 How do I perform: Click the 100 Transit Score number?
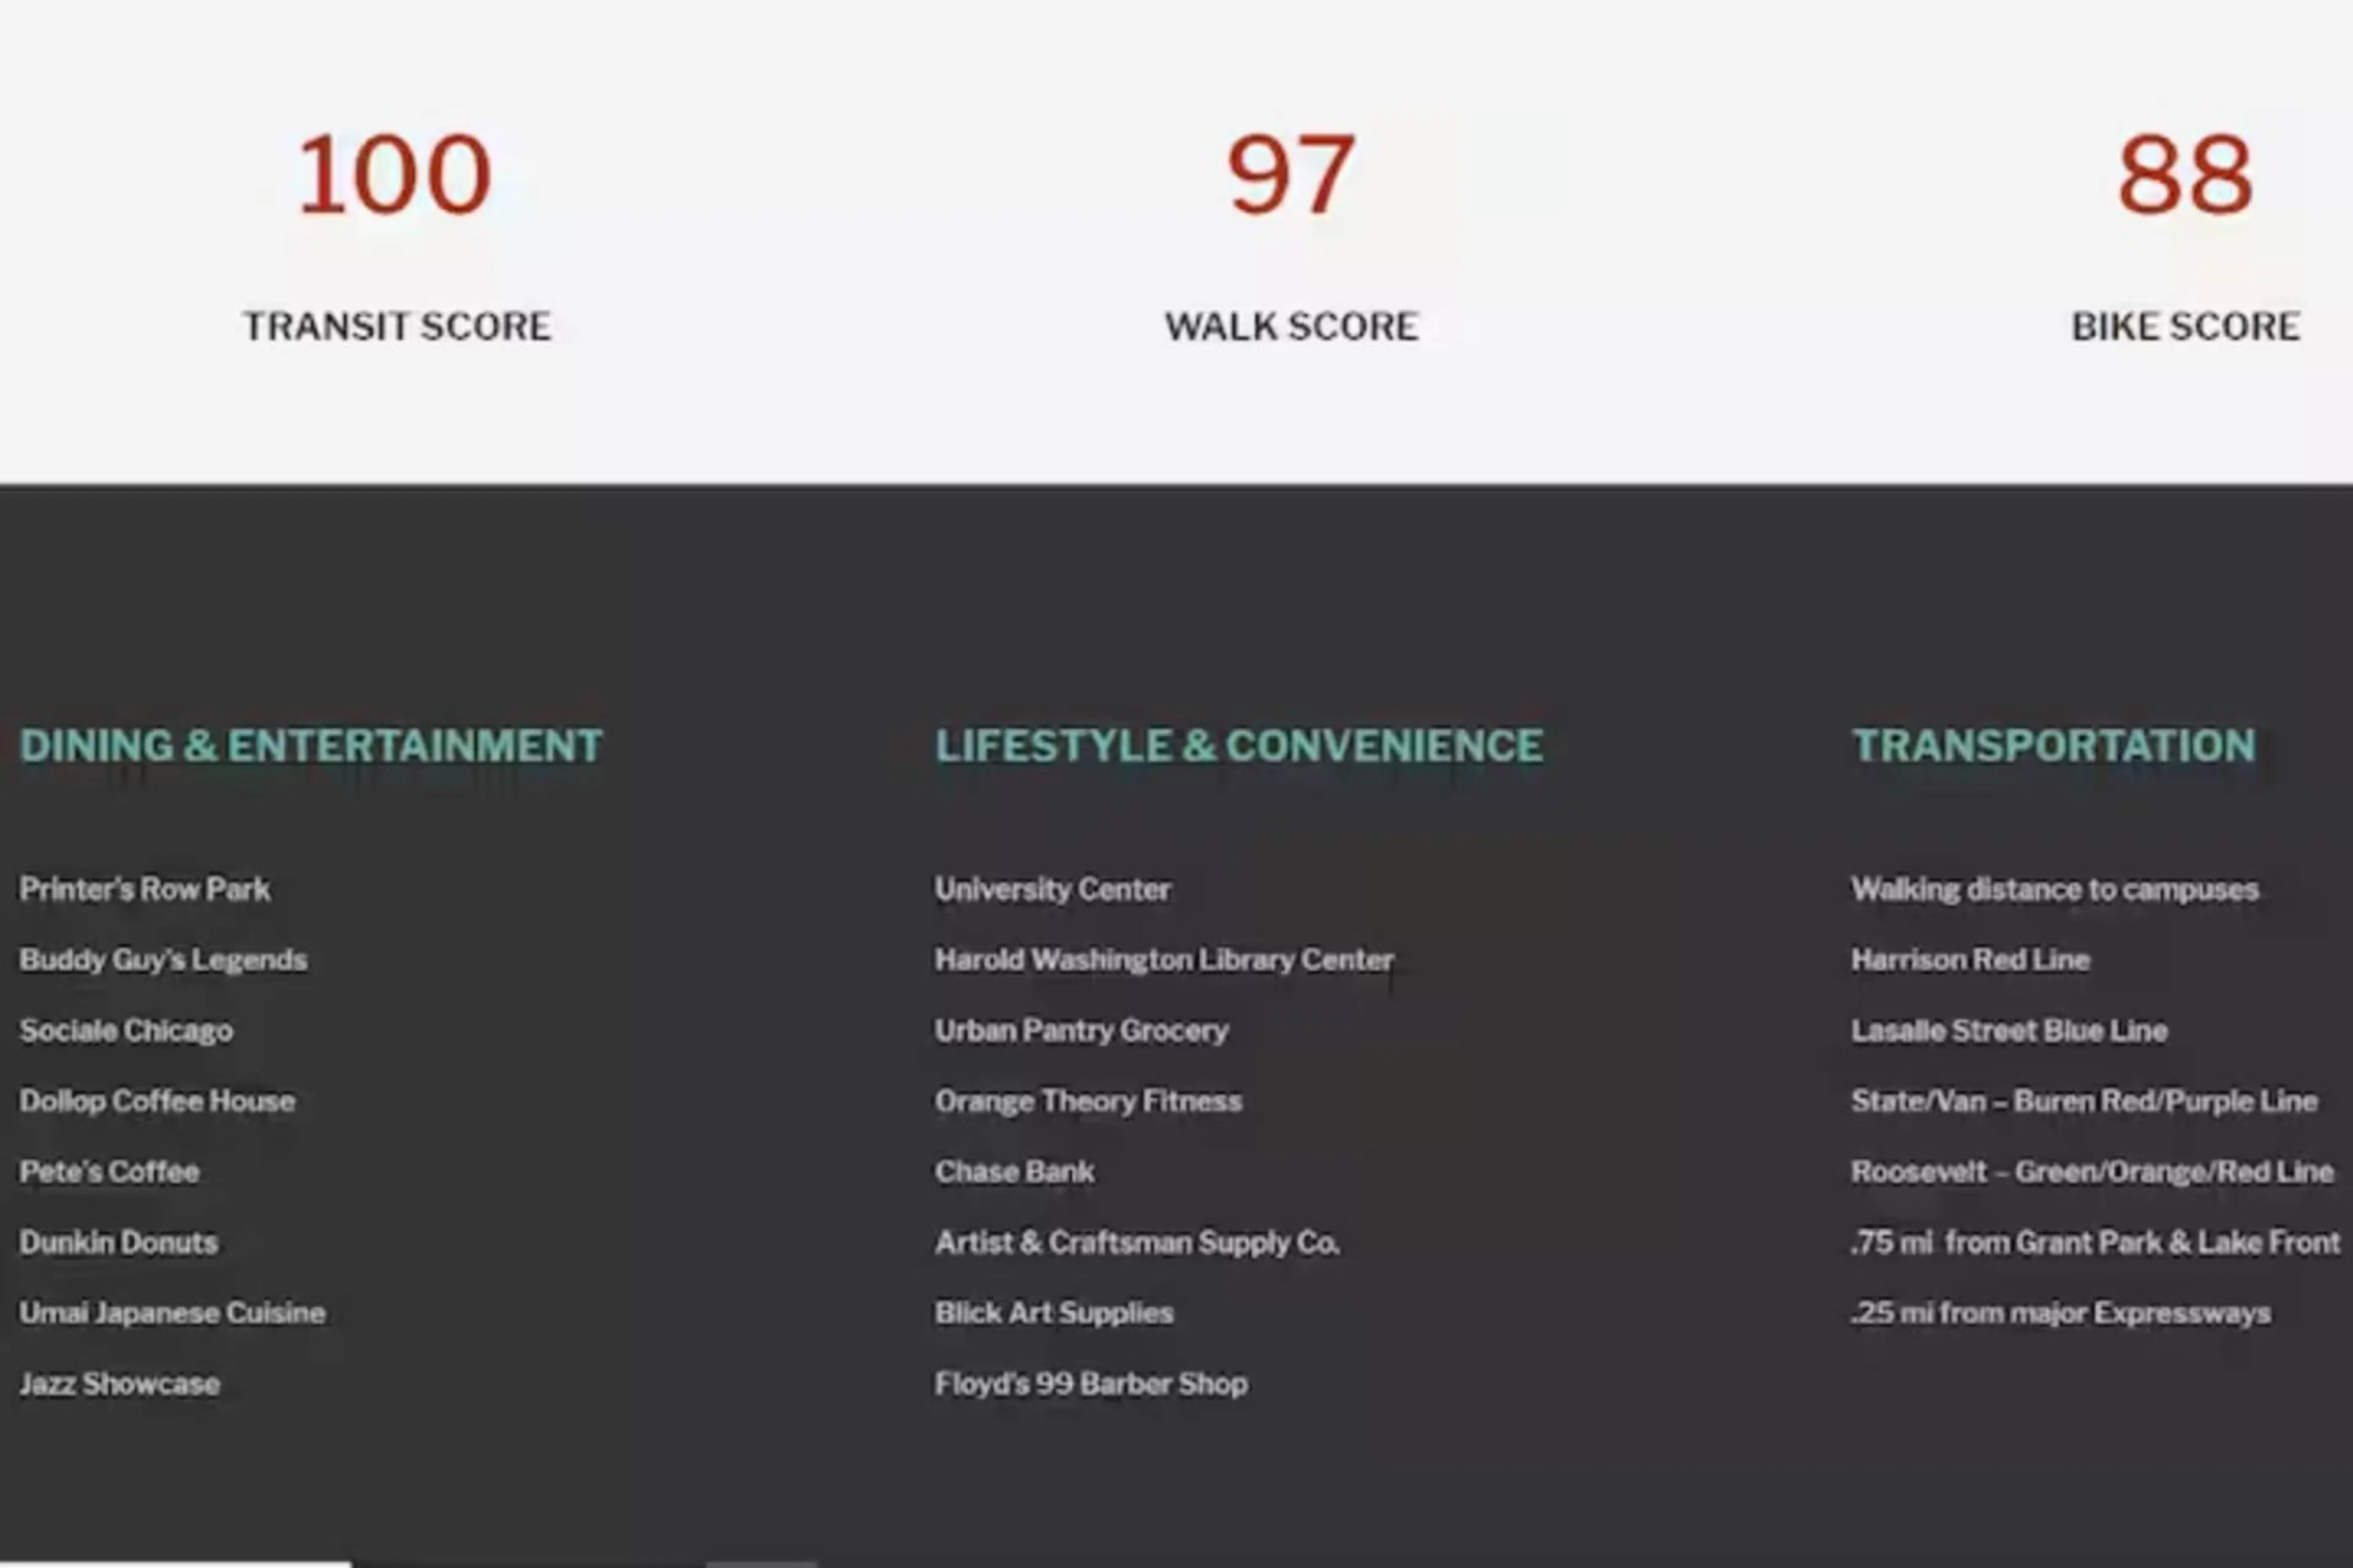[x=394, y=175]
